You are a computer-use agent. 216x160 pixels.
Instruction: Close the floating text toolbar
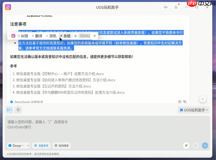95,36
